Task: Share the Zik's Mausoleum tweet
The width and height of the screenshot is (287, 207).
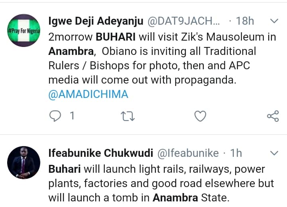Action: pos(273,116)
